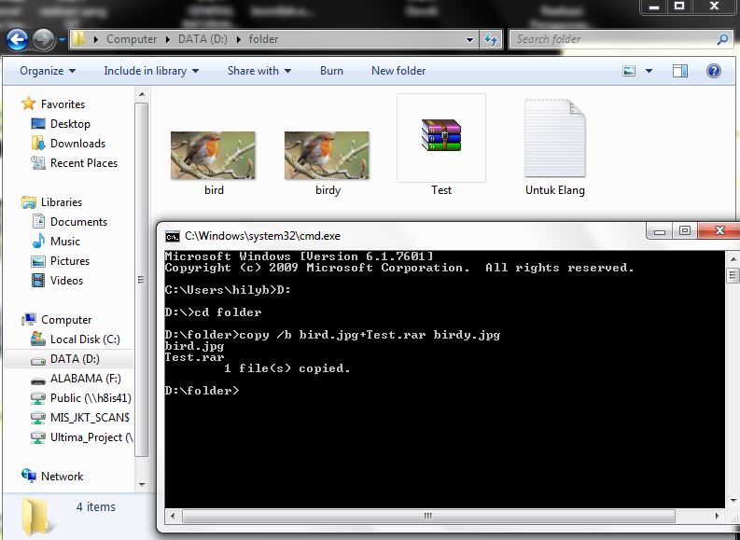Open Local Disk (C:) drive
The height and width of the screenshot is (540, 740).
click(x=84, y=339)
